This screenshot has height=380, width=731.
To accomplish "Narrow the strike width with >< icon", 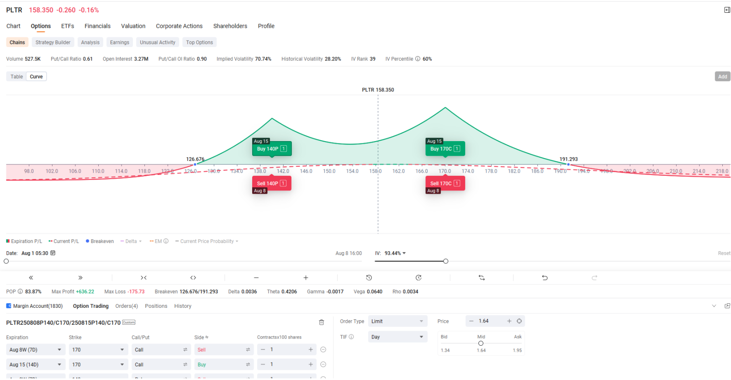I will tap(143, 278).
